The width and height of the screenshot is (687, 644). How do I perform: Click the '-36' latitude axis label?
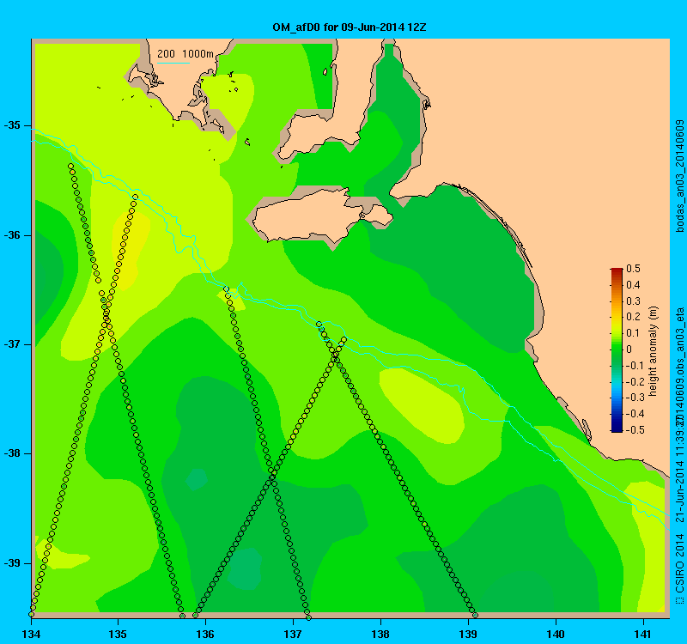point(12,235)
